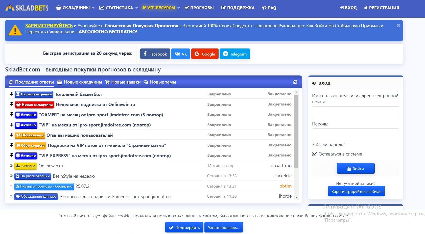Screen dimensions: 425x234
Task: Click the На рассмотрении badge for Тотальный баскетбол
Action: (34, 94)
